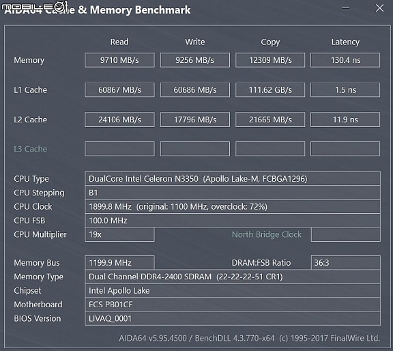Select the Memory Write result field
This screenshot has height=351, width=393.
click(x=195, y=60)
